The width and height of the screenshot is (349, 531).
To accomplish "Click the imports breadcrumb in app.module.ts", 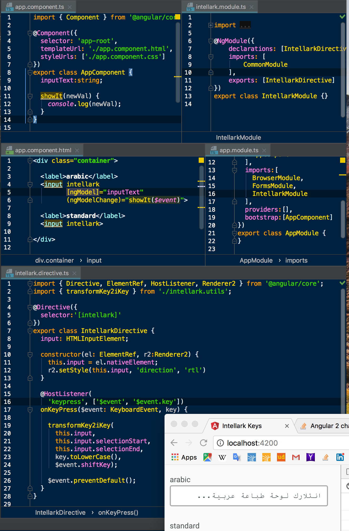I will click(x=296, y=261).
